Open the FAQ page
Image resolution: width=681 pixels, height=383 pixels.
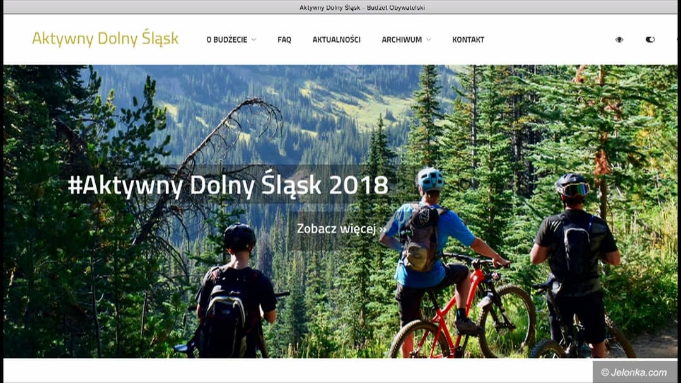pos(284,40)
